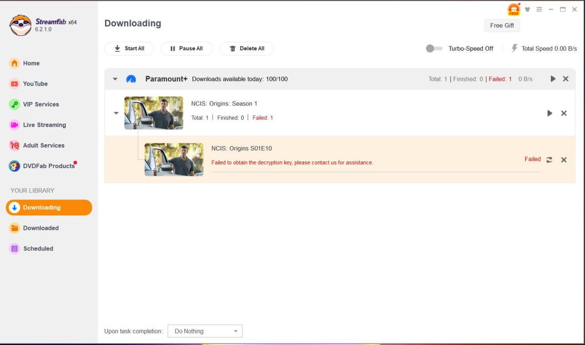Viewport: 585px width, 345px height.
Task: Collapse NCIS: Origins Season 1 row
Action: (x=116, y=114)
